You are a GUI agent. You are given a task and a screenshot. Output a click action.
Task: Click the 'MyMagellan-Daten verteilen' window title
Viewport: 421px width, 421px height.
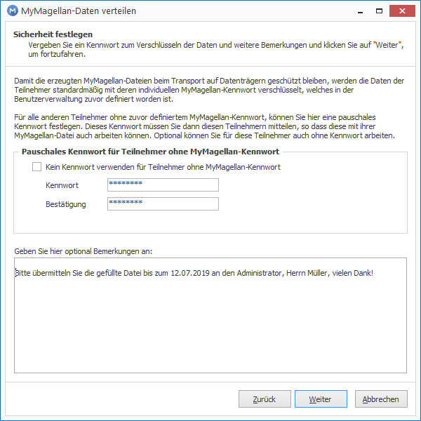click(79, 11)
